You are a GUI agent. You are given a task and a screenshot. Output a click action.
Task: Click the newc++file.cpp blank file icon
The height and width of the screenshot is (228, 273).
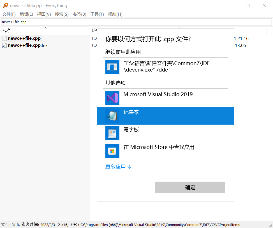(4, 38)
